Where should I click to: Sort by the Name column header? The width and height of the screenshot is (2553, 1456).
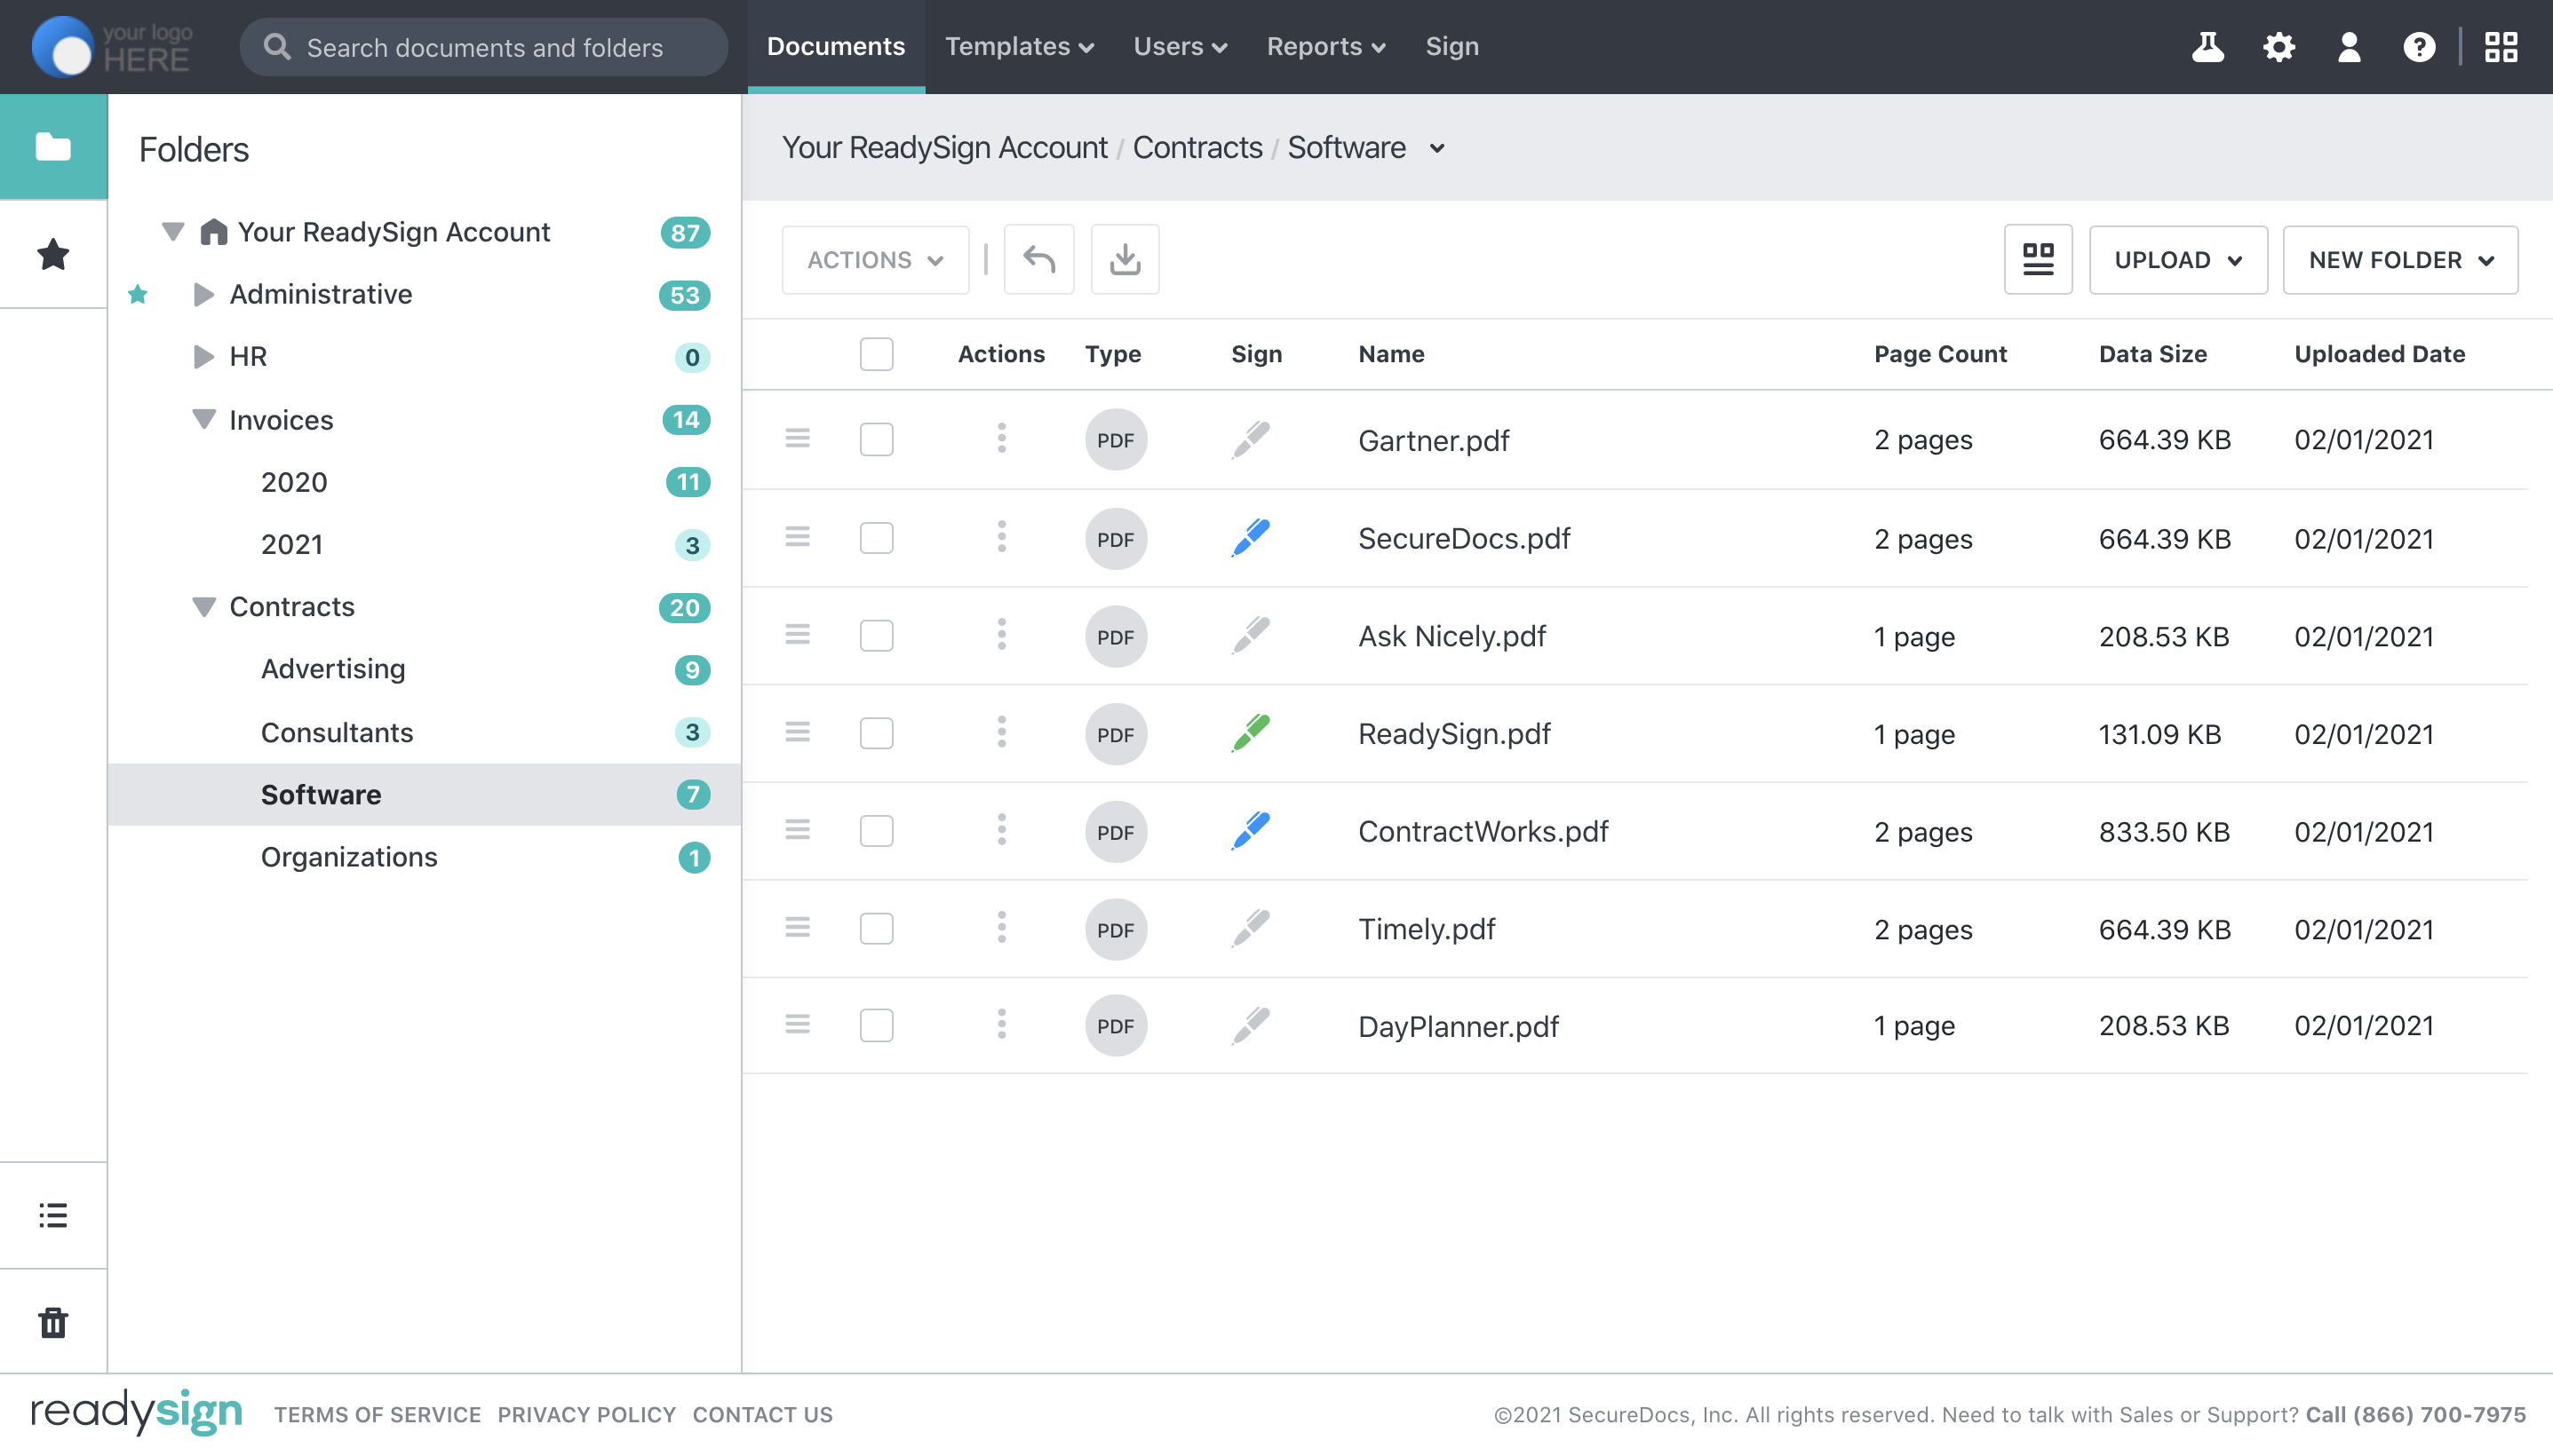(1390, 354)
